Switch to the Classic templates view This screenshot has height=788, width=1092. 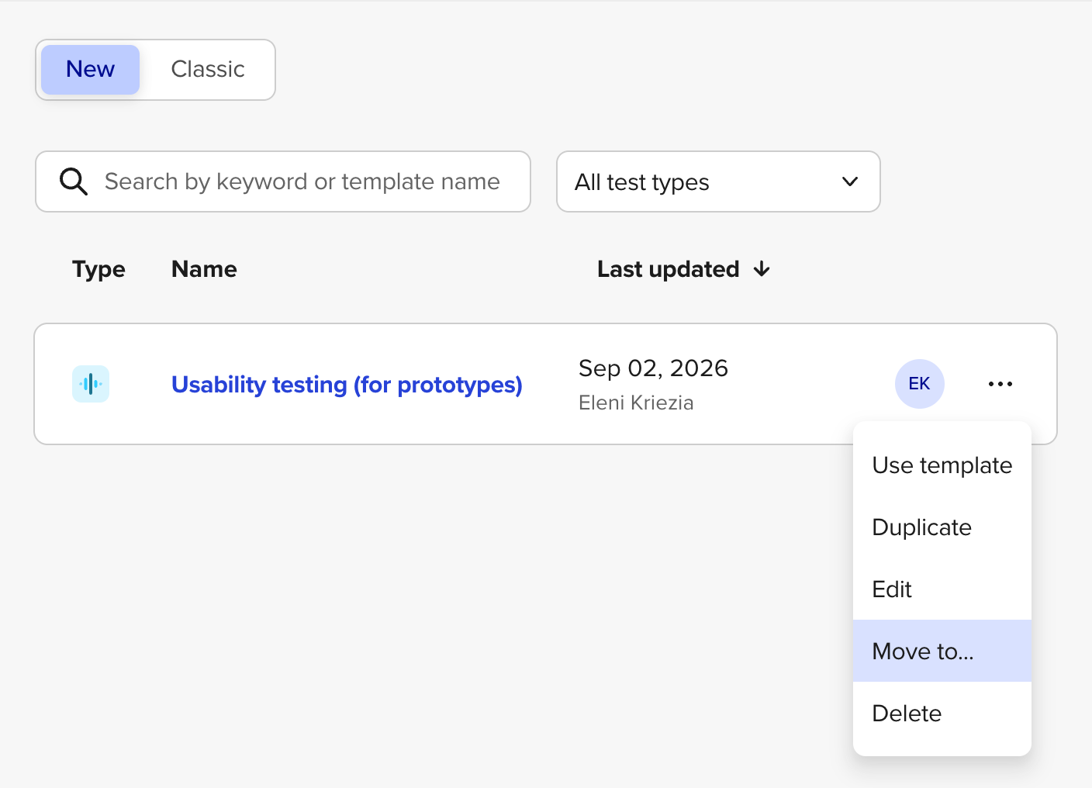point(208,70)
